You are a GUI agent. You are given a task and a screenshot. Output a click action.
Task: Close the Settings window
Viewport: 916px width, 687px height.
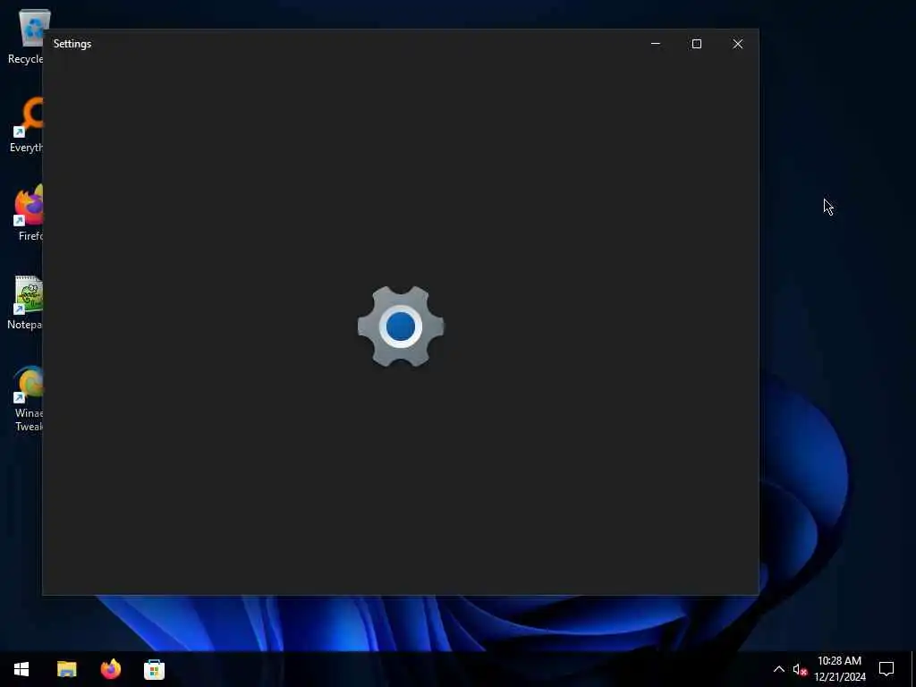point(738,44)
